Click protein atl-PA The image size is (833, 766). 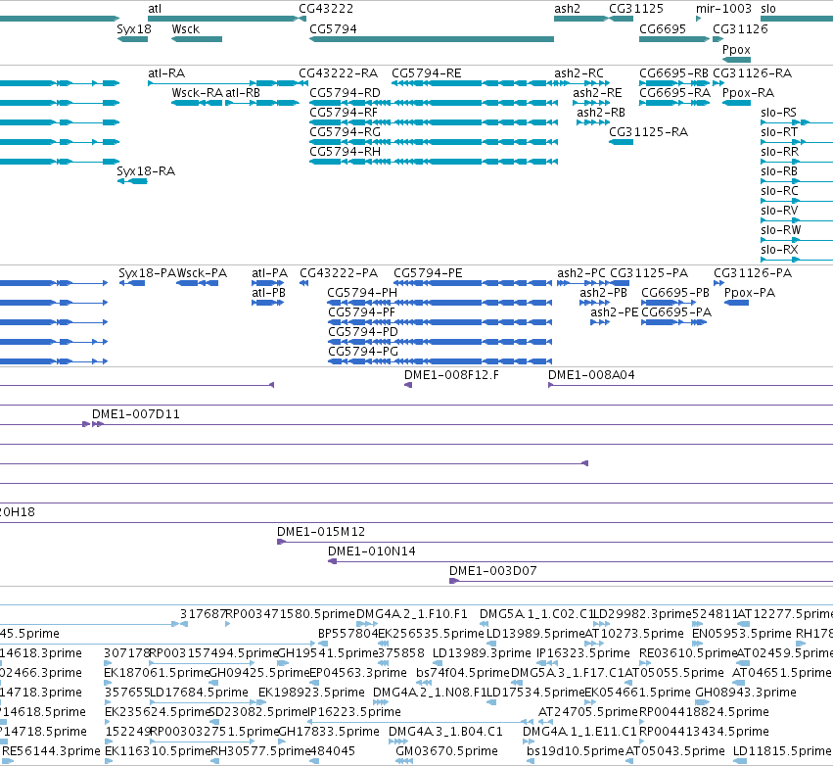click(269, 272)
